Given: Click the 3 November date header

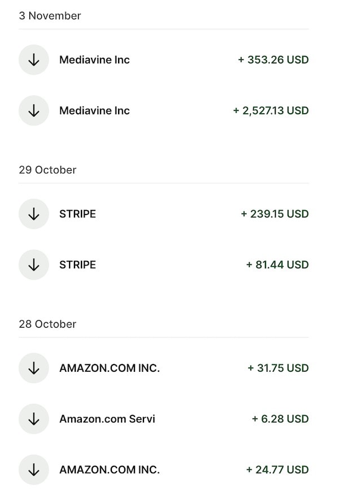Looking at the screenshot, I should click(x=50, y=16).
